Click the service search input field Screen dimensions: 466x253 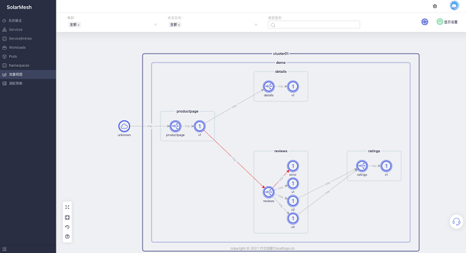(x=314, y=24)
